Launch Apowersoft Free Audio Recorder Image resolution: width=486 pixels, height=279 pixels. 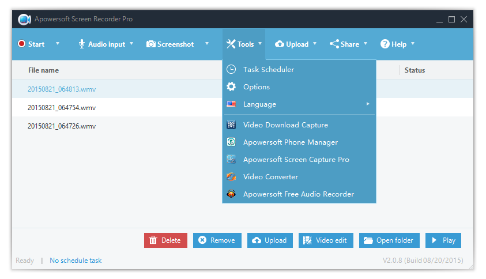click(299, 194)
